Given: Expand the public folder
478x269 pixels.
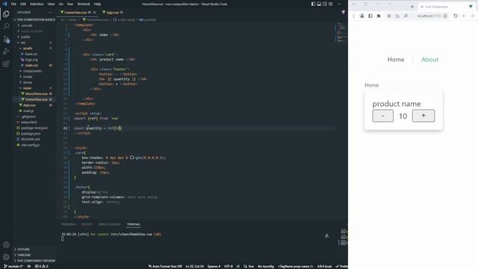Looking at the screenshot, I should tap(25, 37).
